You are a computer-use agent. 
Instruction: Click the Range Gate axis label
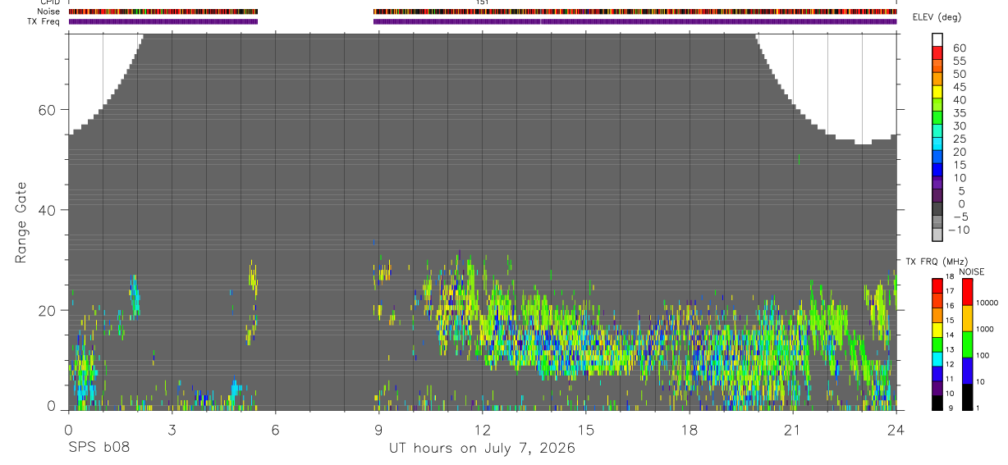tap(21, 221)
